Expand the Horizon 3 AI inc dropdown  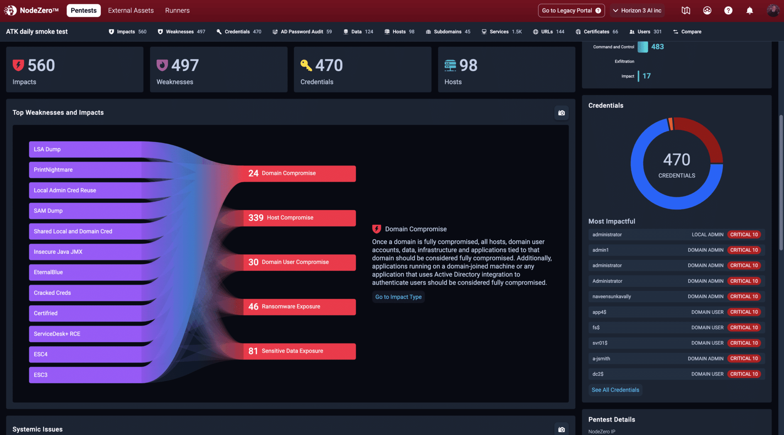pos(637,10)
